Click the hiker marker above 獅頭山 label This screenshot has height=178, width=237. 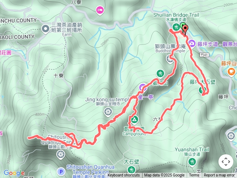point(160,73)
